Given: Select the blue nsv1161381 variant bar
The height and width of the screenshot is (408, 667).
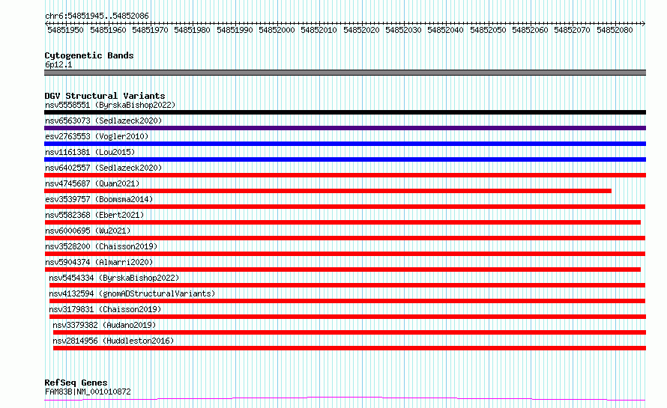Looking at the screenshot, I should tap(345, 159).
